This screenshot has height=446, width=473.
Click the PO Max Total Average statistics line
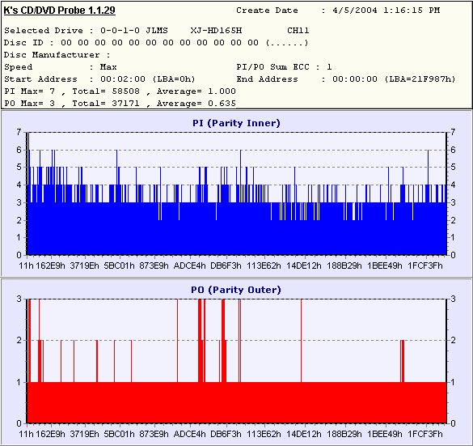point(120,104)
